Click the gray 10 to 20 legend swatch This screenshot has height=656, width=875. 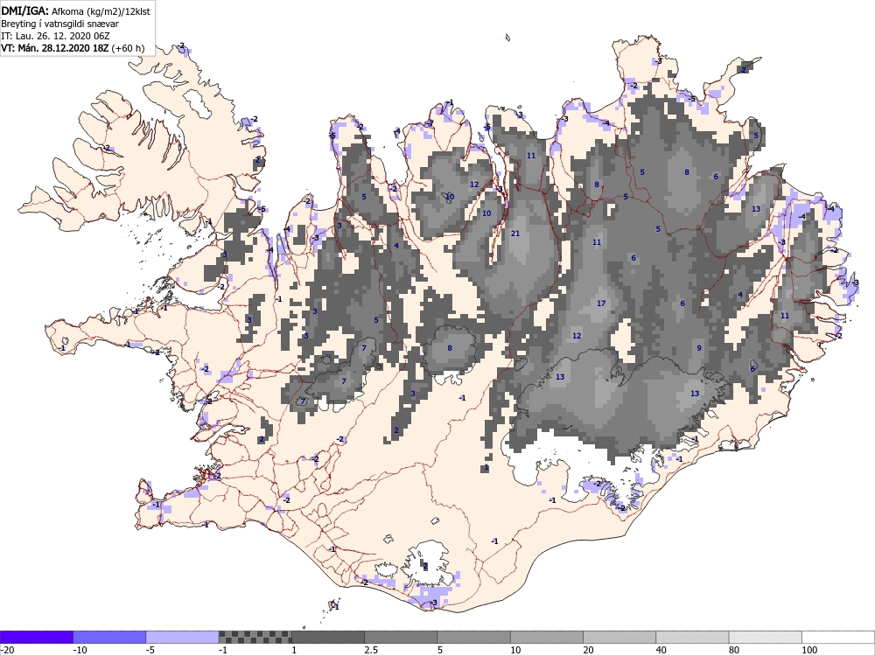(x=547, y=637)
